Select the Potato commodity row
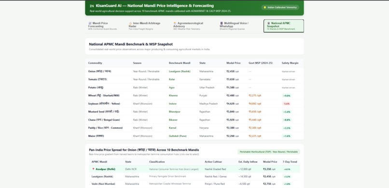Image resolution: width=389 pixels, height=188 pixels. click(194, 87)
